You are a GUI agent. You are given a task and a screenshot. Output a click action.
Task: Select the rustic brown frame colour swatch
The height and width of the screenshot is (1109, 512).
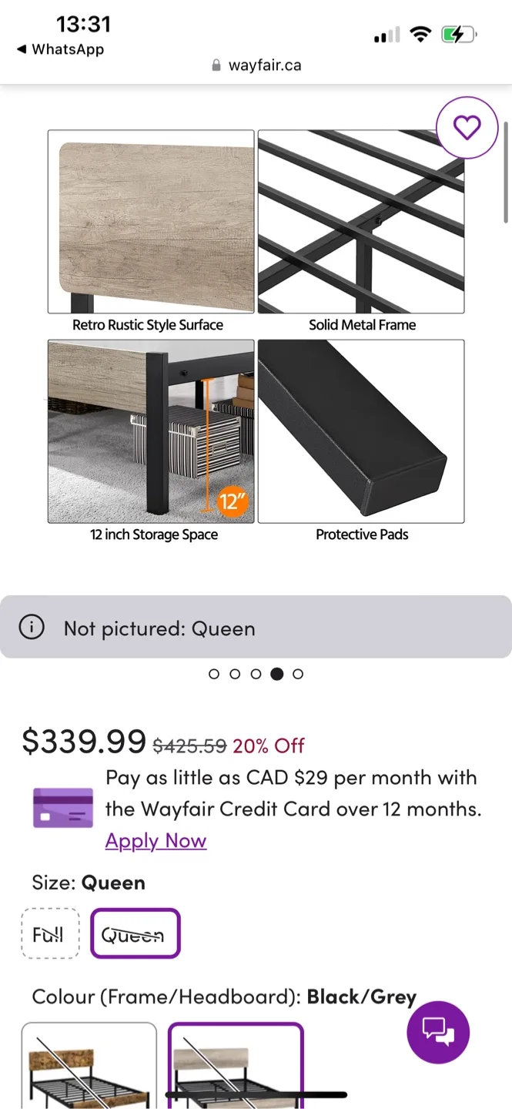(x=89, y=1070)
